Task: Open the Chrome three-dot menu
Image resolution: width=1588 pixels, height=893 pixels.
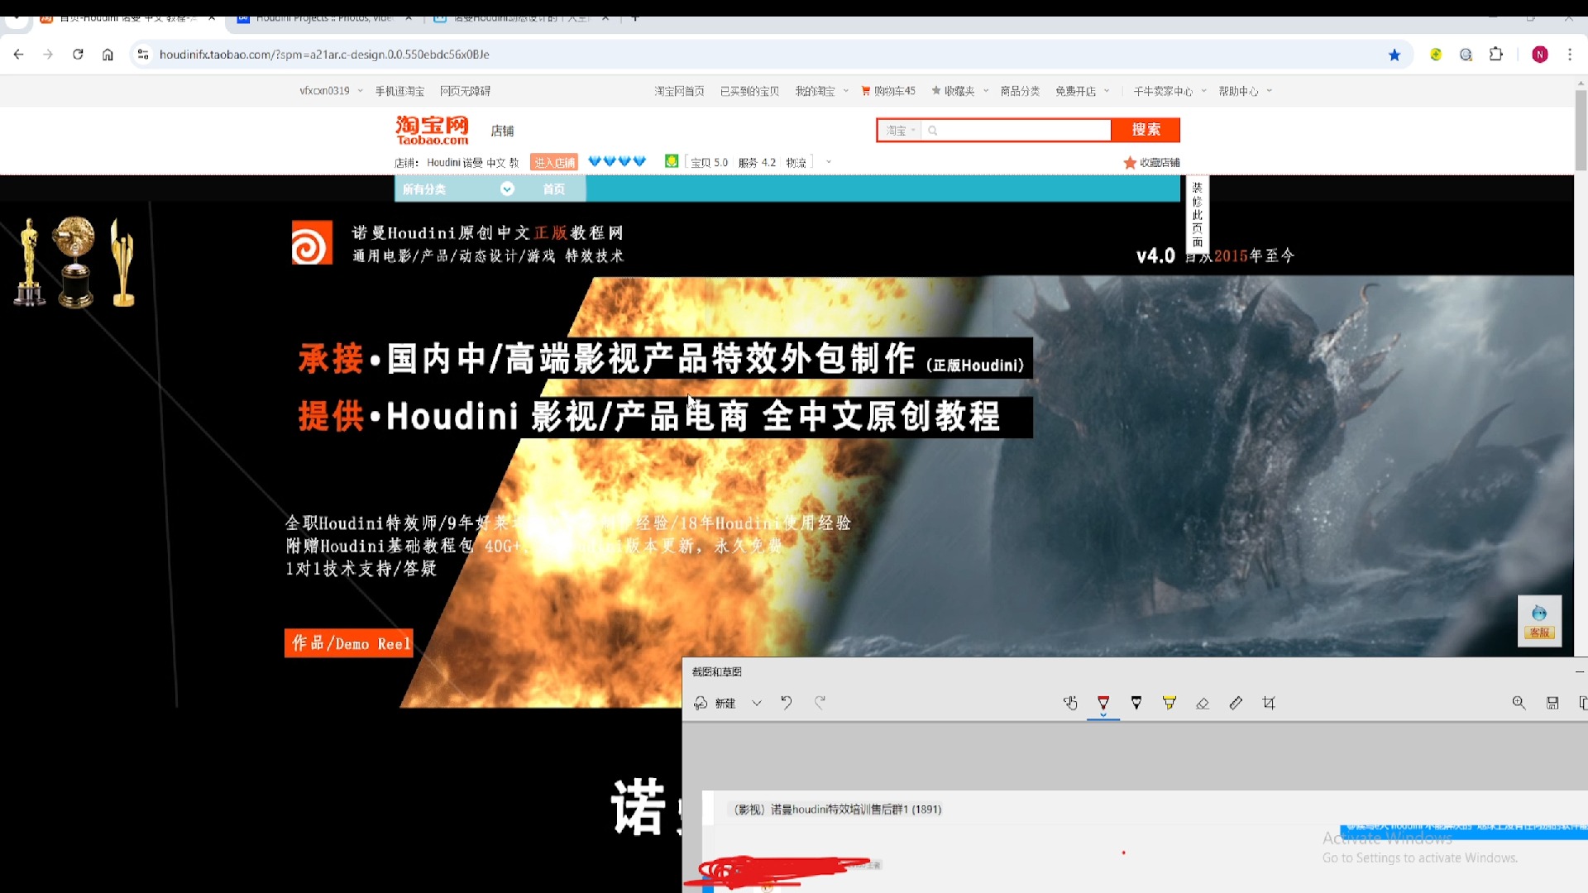Action: pos(1570,55)
